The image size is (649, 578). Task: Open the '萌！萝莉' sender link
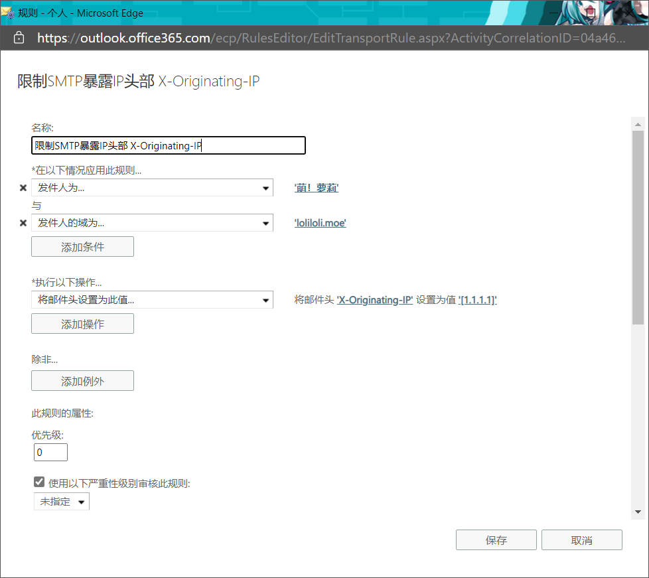(317, 188)
